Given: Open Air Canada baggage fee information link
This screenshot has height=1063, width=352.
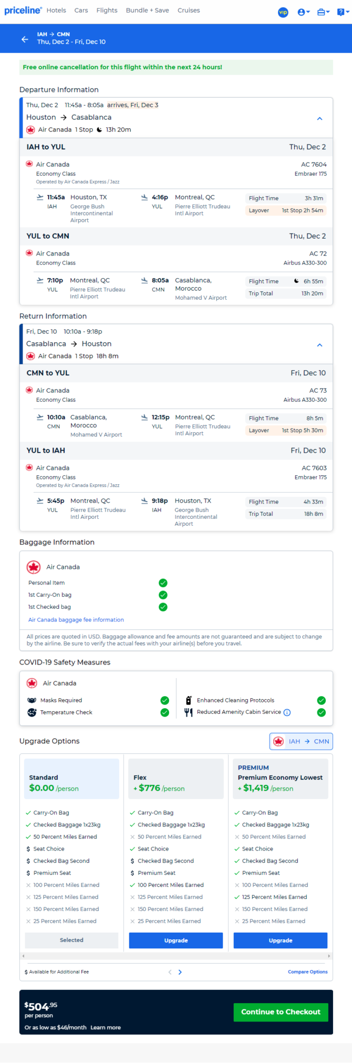Looking at the screenshot, I should 76,620.
